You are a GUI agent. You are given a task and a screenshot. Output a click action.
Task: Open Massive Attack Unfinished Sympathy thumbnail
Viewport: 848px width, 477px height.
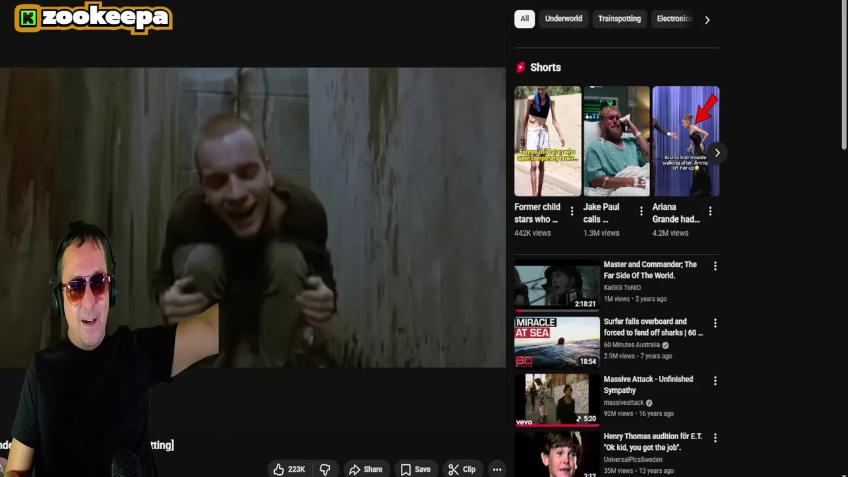pos(557,400)
